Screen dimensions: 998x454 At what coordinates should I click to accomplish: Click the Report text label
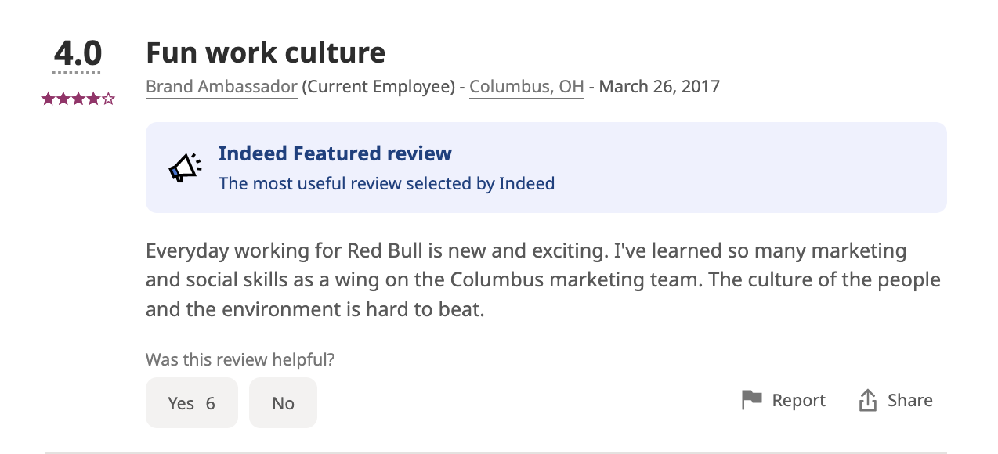pos(798,400)
